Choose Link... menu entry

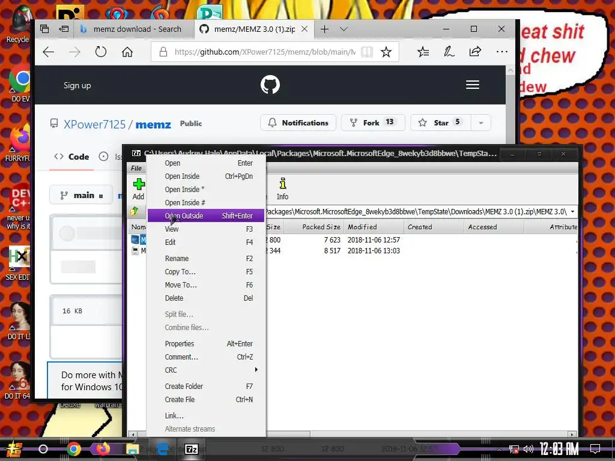(x=207, y=416)
